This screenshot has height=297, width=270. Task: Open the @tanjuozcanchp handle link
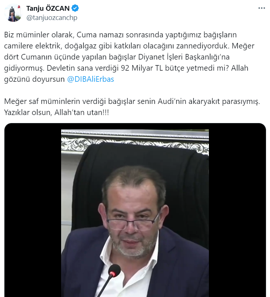[52, 18]
